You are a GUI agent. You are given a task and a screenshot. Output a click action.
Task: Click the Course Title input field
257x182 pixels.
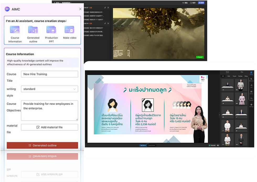(x=50, y=74)
